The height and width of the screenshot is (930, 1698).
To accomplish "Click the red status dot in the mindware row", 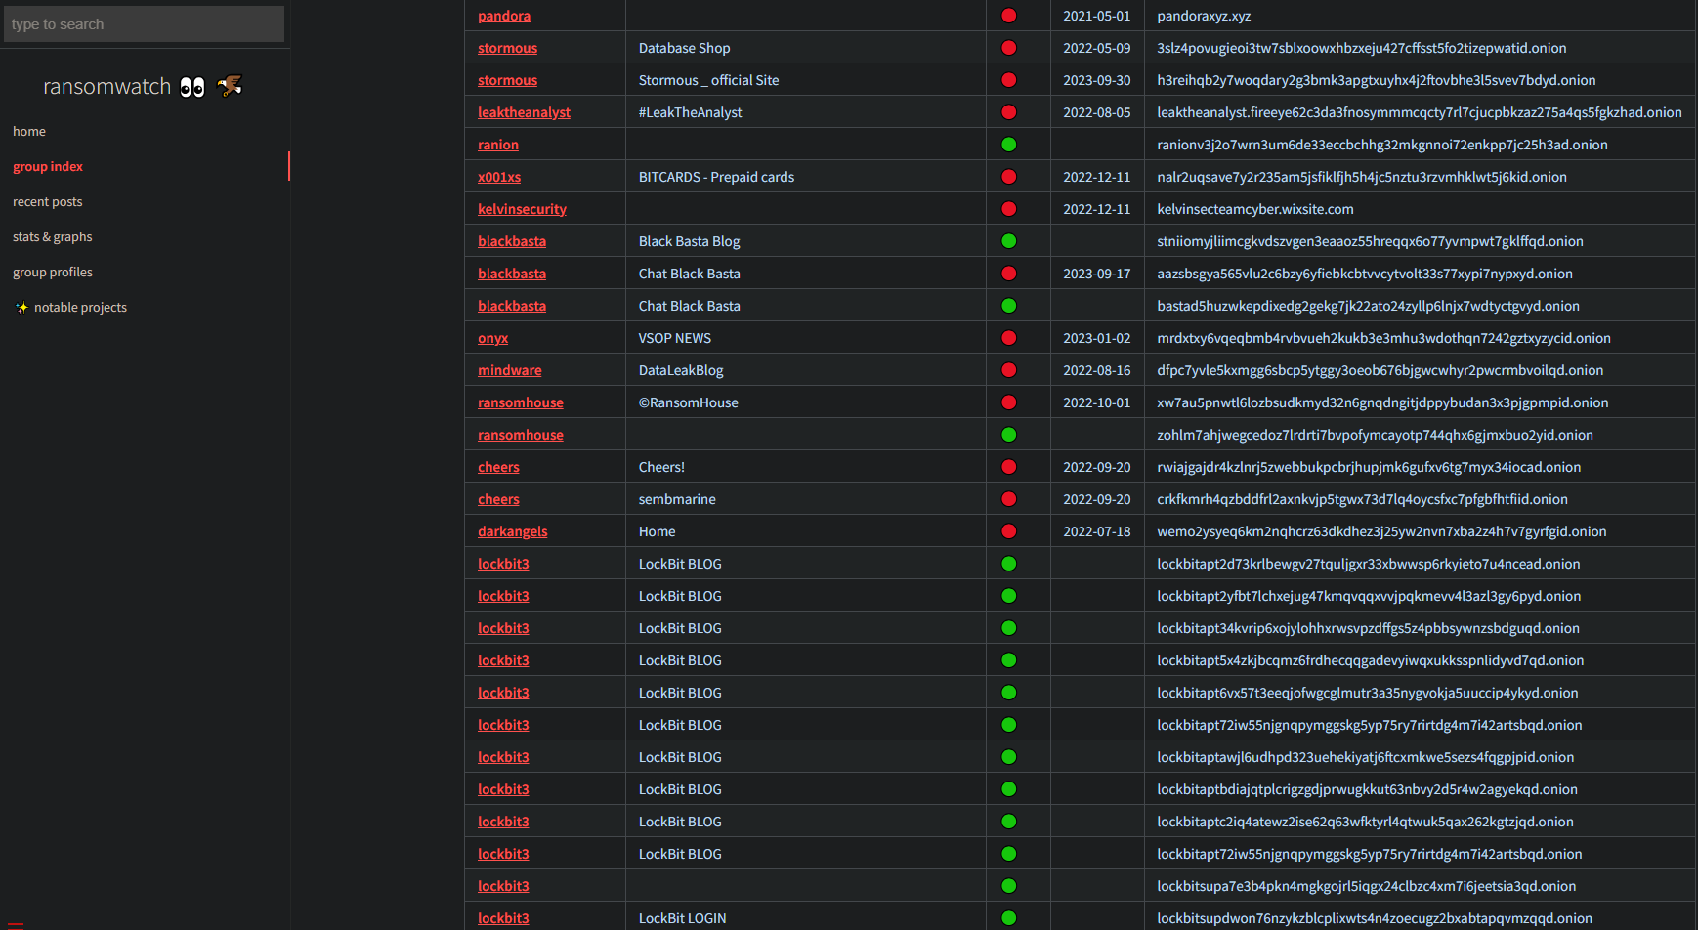I will point(1009,370).
